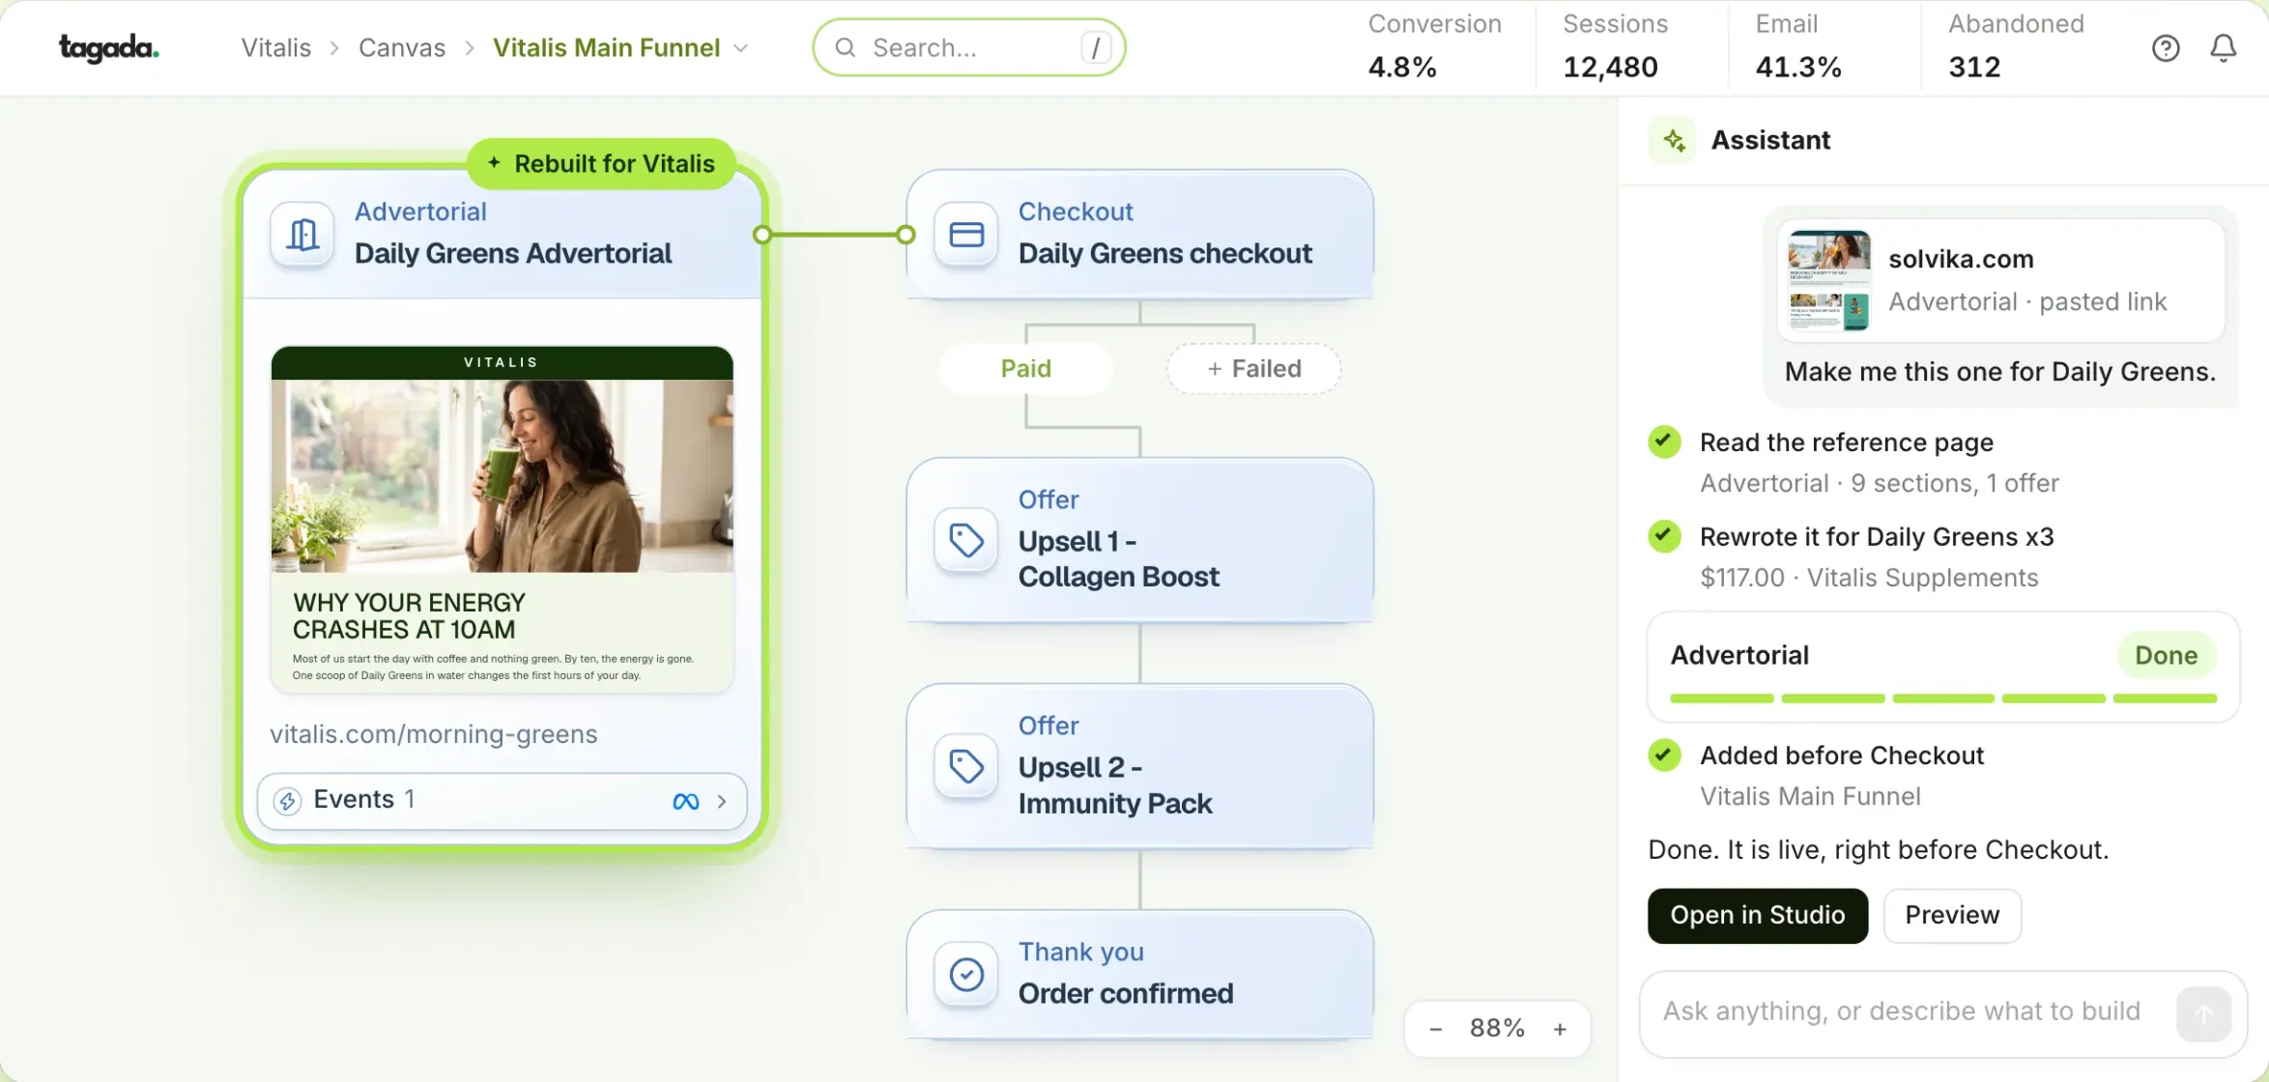Go to Vitalis breadcrumb
This screenshot has width=2269, height=1082.
(275, 47)
